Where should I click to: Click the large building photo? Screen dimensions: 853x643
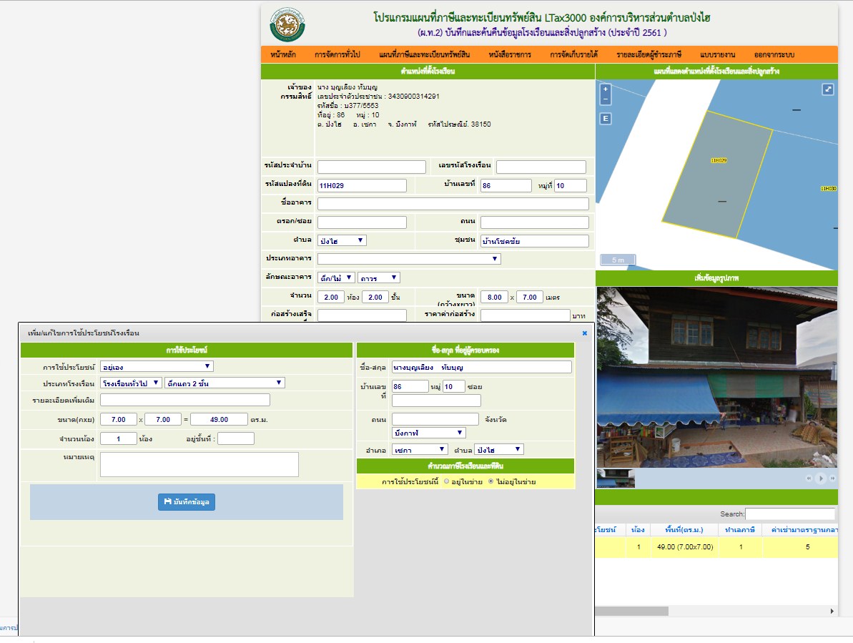(717, 377)
